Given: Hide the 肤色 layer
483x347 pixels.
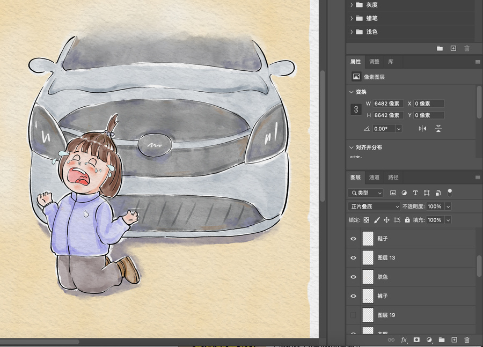Looking at the screenshot, I should [353, 277].
